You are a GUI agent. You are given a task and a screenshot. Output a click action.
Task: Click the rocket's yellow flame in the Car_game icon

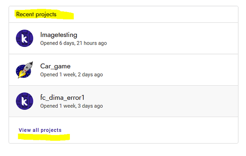(21, 74)
